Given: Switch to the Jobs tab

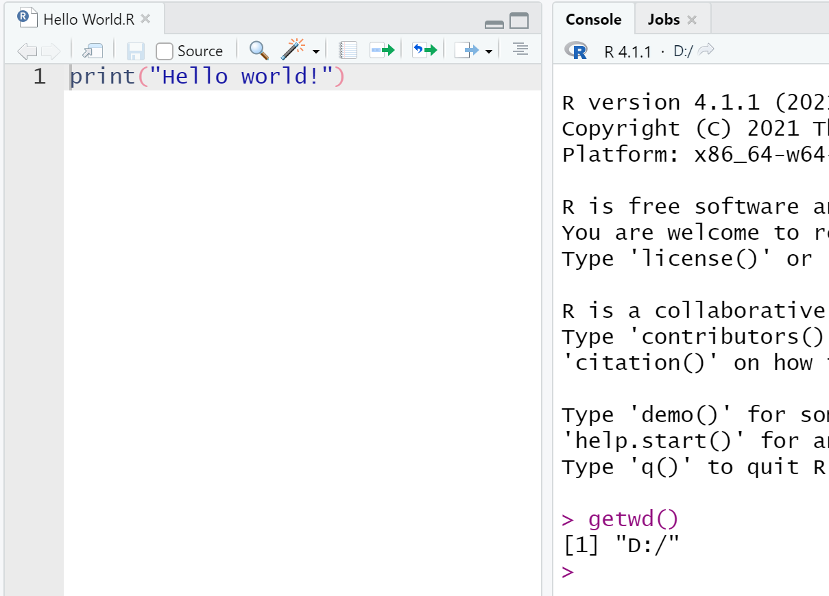Looking at the screenshot, I should (663, 19).
